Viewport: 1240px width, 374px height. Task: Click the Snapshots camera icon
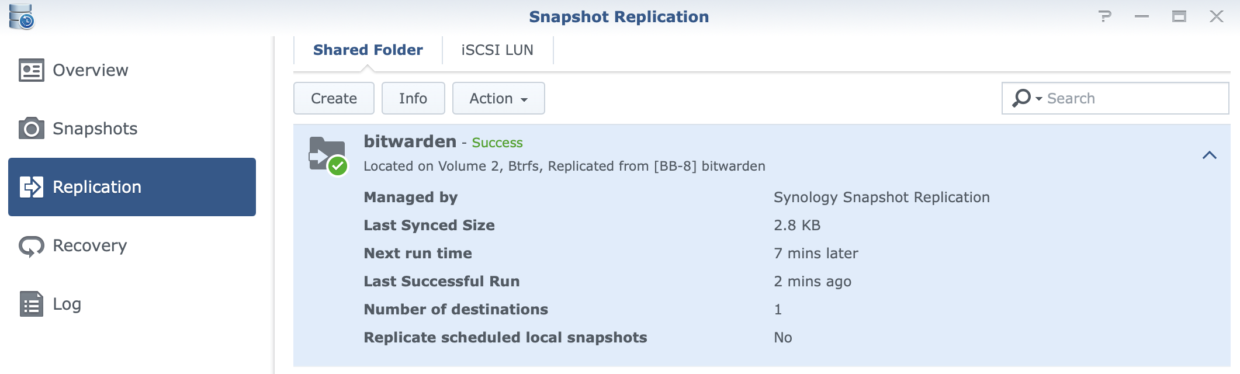click(x=31, y=129)
